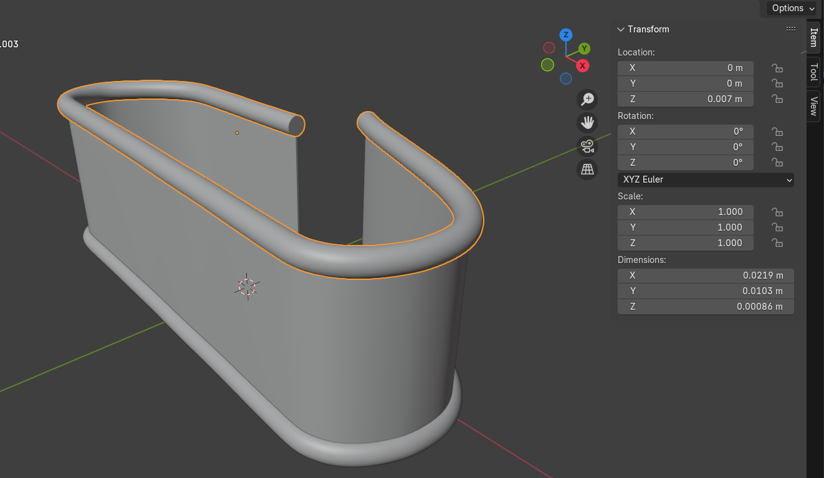Open the Options dropdown
Viewport: 824px width, 478px height.
[792, 8]
